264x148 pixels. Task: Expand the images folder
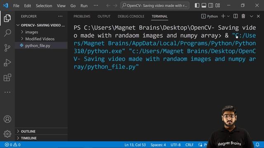click(41, 32)
